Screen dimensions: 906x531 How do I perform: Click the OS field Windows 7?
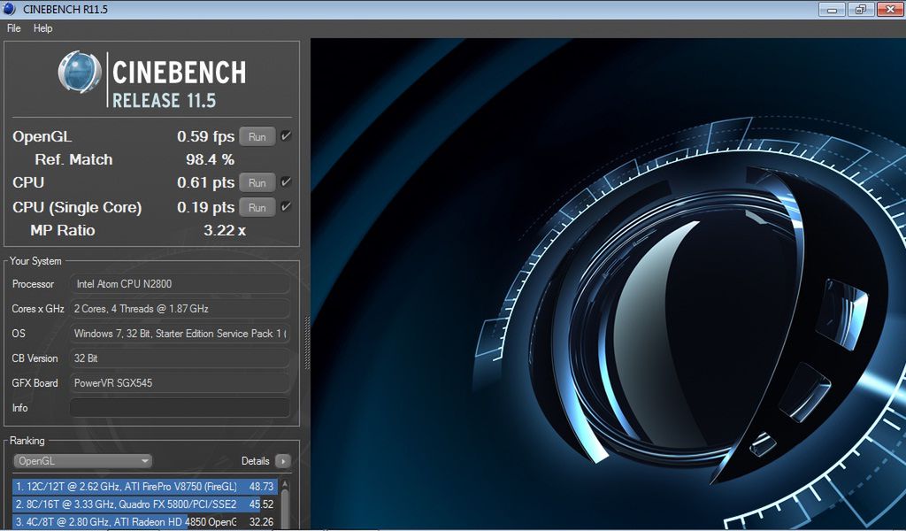(x=180, y=334)
